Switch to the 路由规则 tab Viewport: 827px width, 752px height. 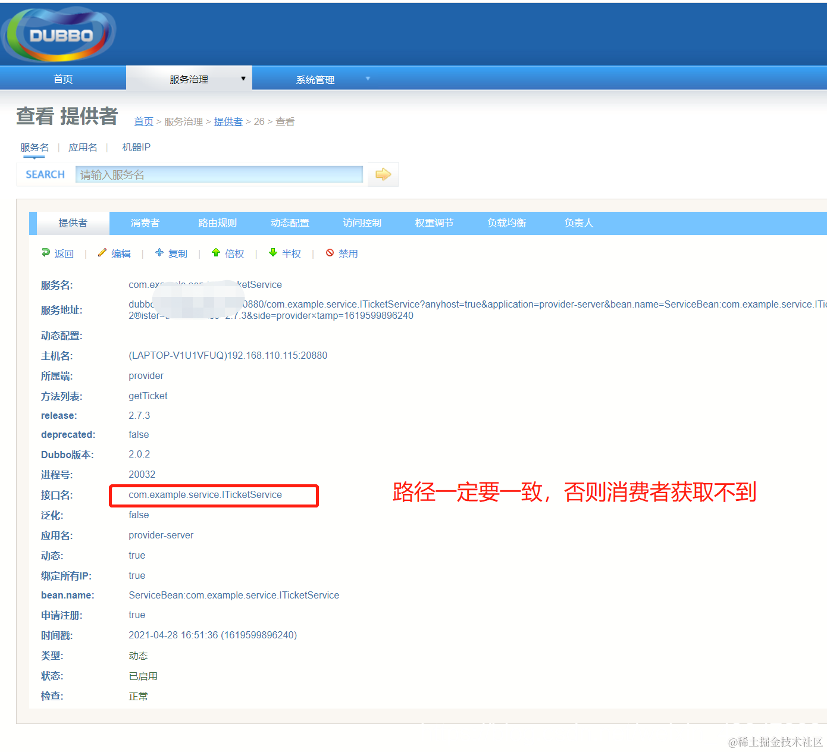click(217, 223)
